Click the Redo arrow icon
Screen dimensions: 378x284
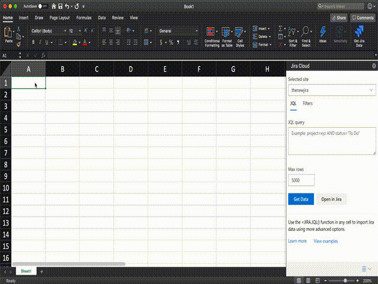(77, 7)
